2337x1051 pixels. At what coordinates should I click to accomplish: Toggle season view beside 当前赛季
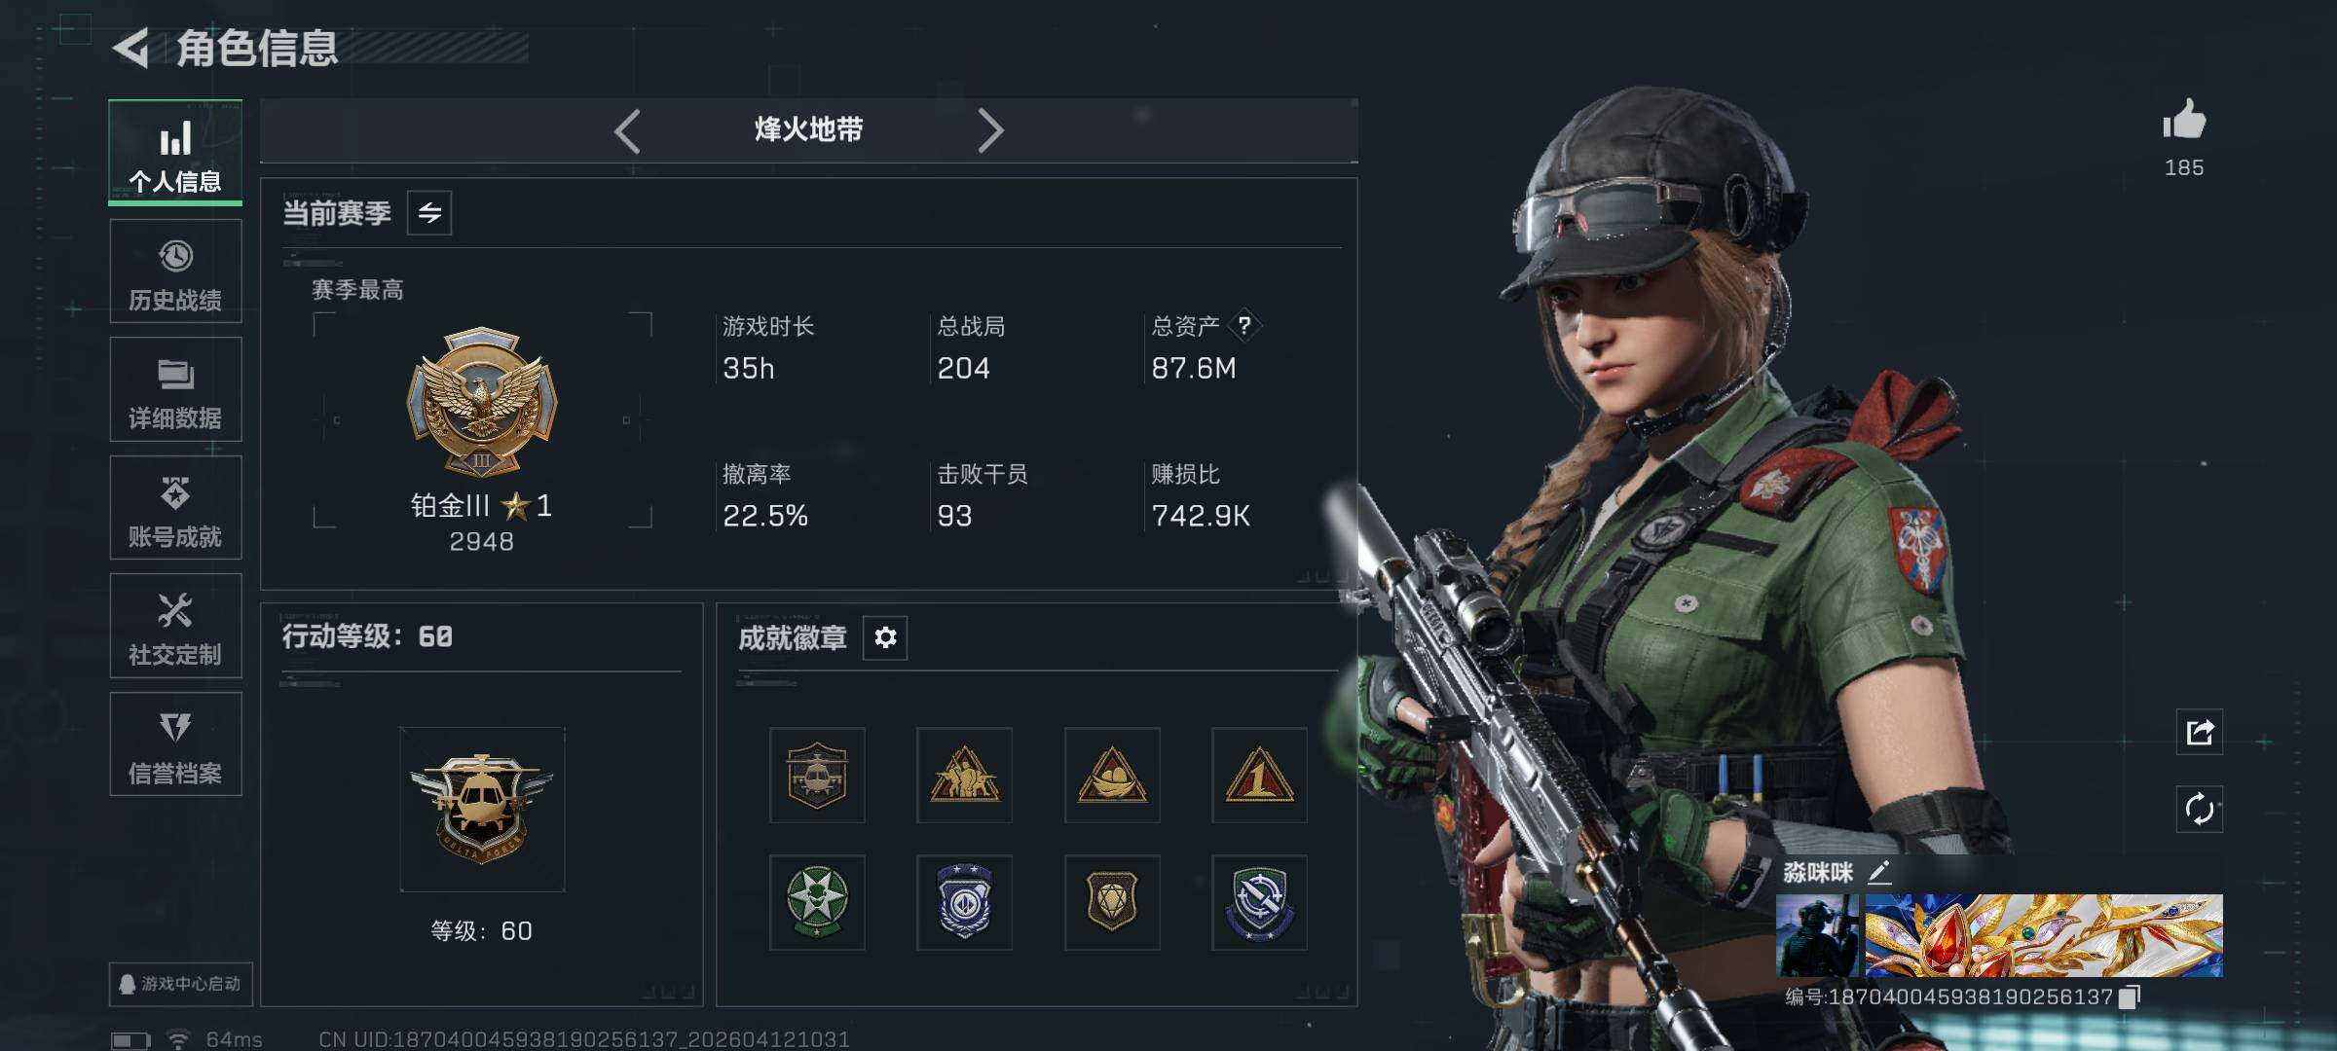pyautogui.click(x=429, y=213)
